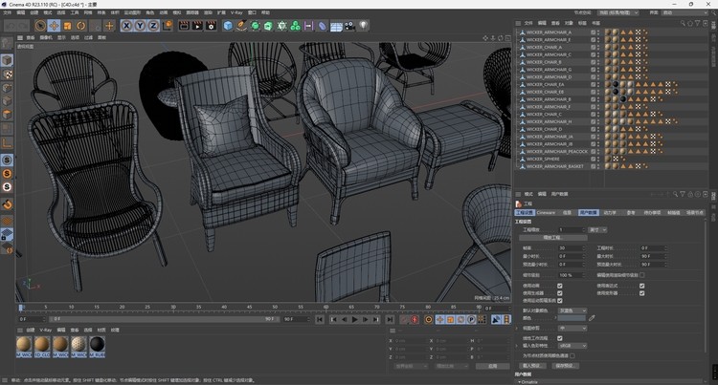Select the WICKER_SPHERE object
Screen dimensions: 718x385
click(x=543, y=159)
